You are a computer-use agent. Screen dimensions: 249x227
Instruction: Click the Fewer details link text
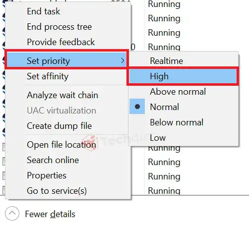[50, 214]
